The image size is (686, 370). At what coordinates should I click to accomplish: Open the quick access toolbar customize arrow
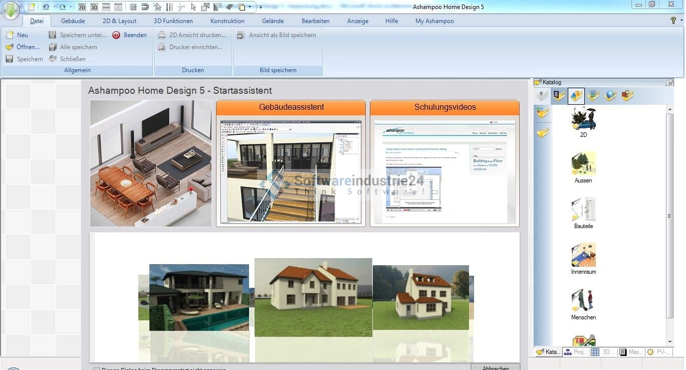point(261,7)
